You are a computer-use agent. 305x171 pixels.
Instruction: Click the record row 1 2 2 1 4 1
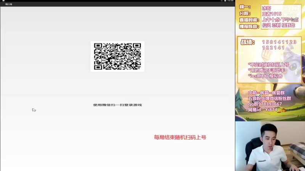tap(273, 48)
